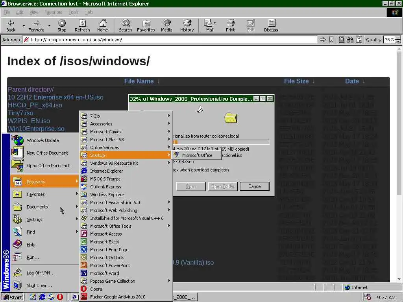Launch MS-DOS Prompt from the Programs menu

pos(126,179)
